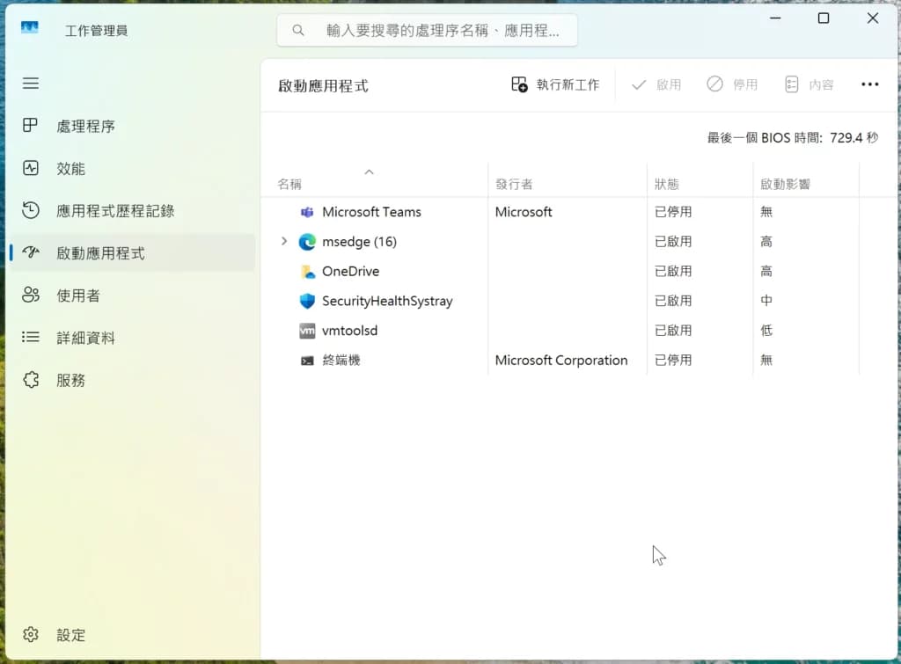Click the 內容 properties button
The image size is (901, 664).
809,85
